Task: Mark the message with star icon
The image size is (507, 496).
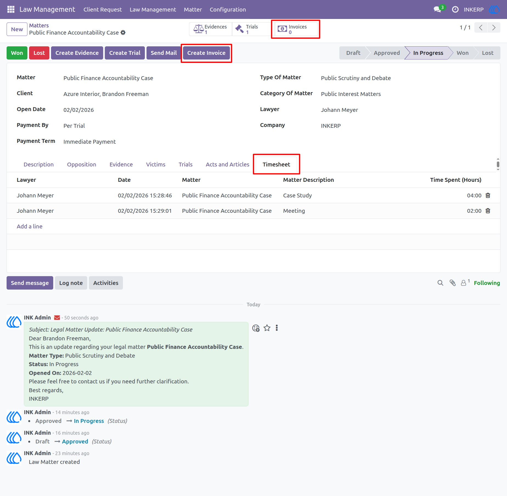Action: [267, 328]
